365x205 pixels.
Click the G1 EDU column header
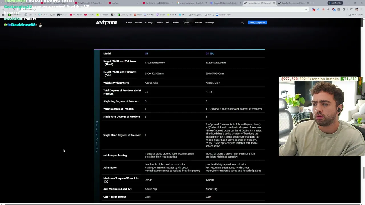210,54
